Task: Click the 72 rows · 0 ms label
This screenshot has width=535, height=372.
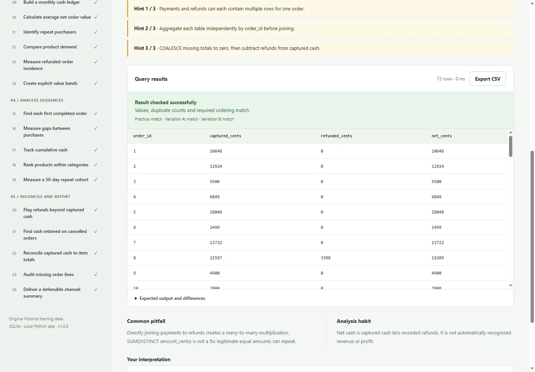Action: 451,79
